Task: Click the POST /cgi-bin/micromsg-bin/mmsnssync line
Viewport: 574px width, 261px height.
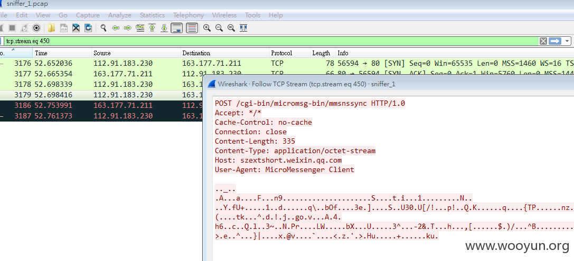Action: pyautogui.click(x=309, y=103)
